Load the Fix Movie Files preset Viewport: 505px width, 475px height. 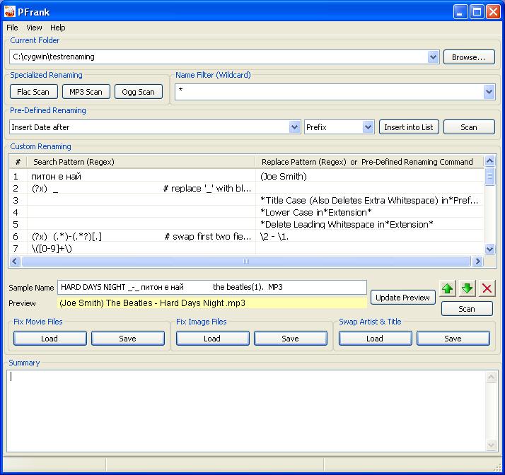(x=50, y=339)
